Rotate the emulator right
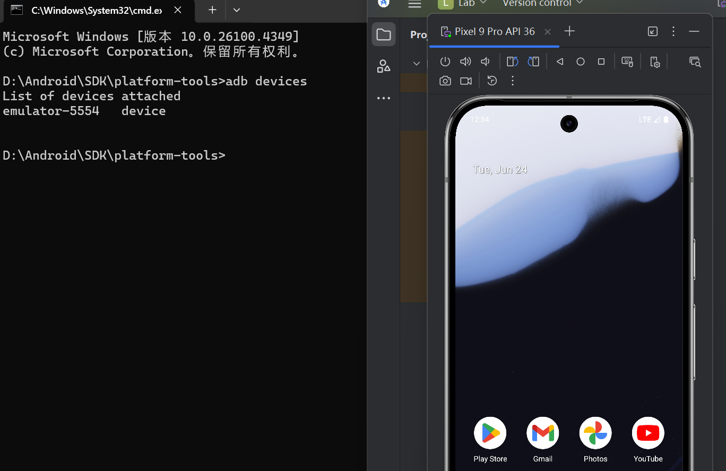 pos(533,62)
